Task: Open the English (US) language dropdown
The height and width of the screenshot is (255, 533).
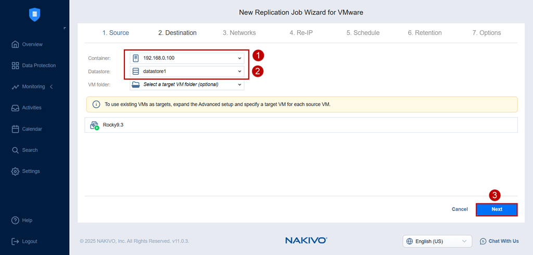Action: click(x=437, y=241)
